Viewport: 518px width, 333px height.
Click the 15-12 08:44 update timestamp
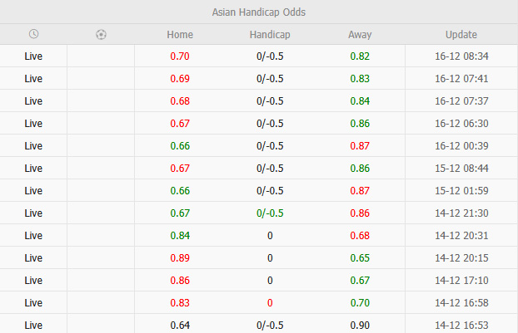coord(461,169)
